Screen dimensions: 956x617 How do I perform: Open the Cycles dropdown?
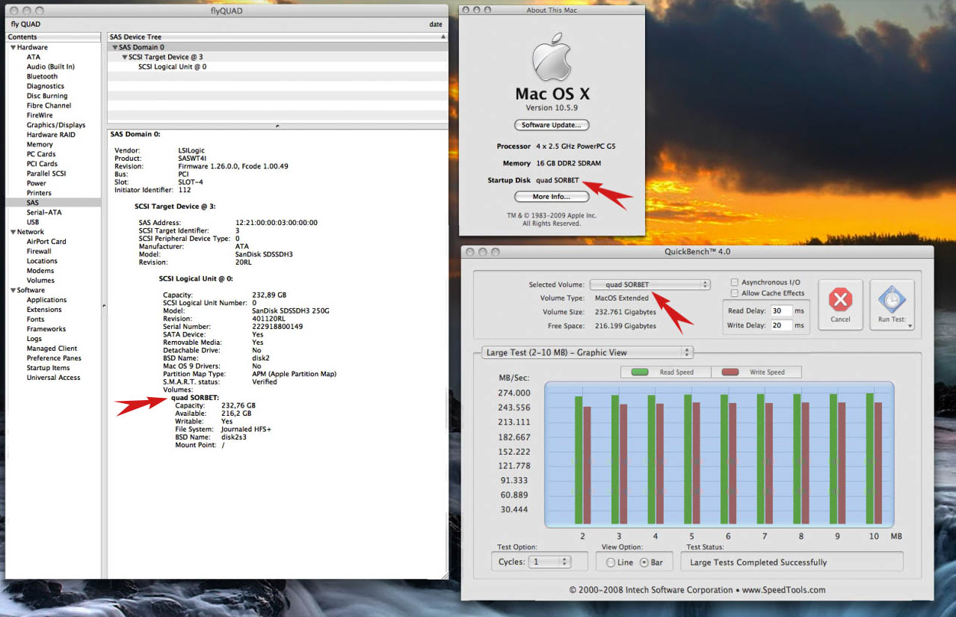point(549,562)
